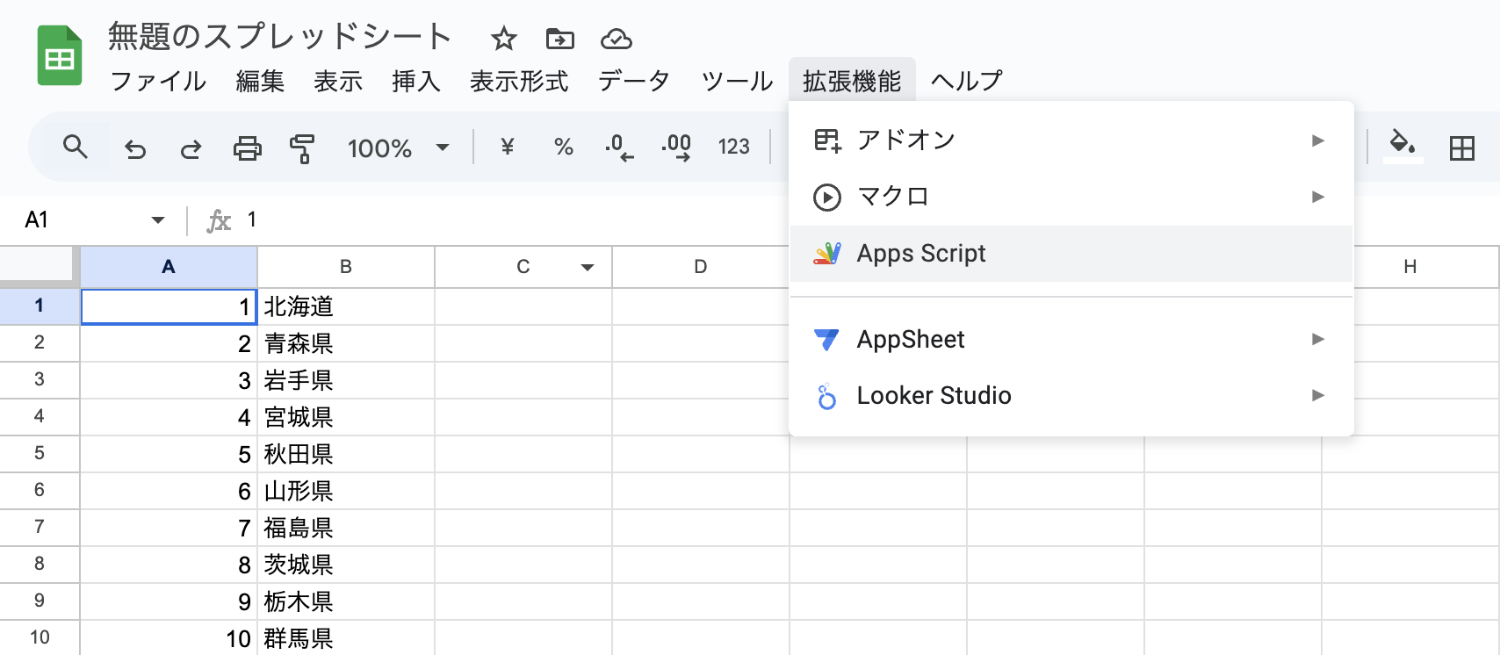Viewport: 1500px width, 655px height.
Task: Open column C header dropdown arrow
Action: point(588,267)
